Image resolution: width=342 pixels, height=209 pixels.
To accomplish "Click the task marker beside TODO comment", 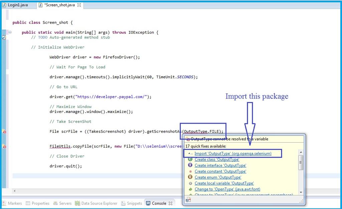I will tap(4, 37).
